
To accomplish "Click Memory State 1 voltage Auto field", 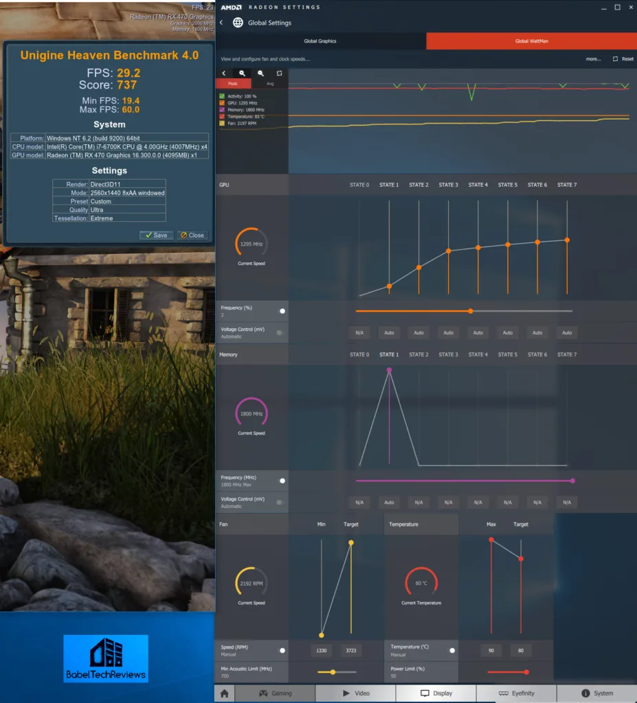I will (389, 502).
